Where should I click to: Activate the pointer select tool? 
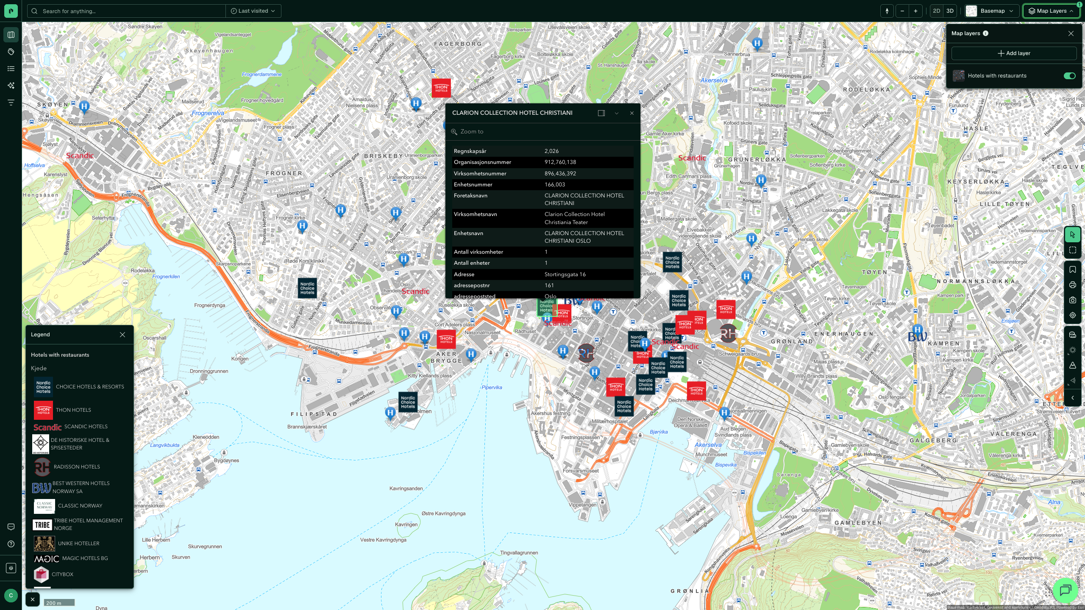pyautogui.click(x=1072, y=235)
